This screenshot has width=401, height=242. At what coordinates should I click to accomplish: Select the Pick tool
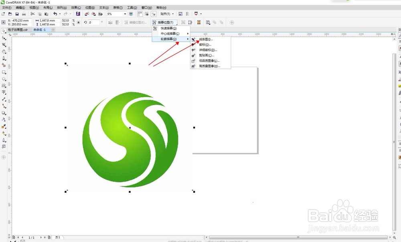click(x=4, y=31)
